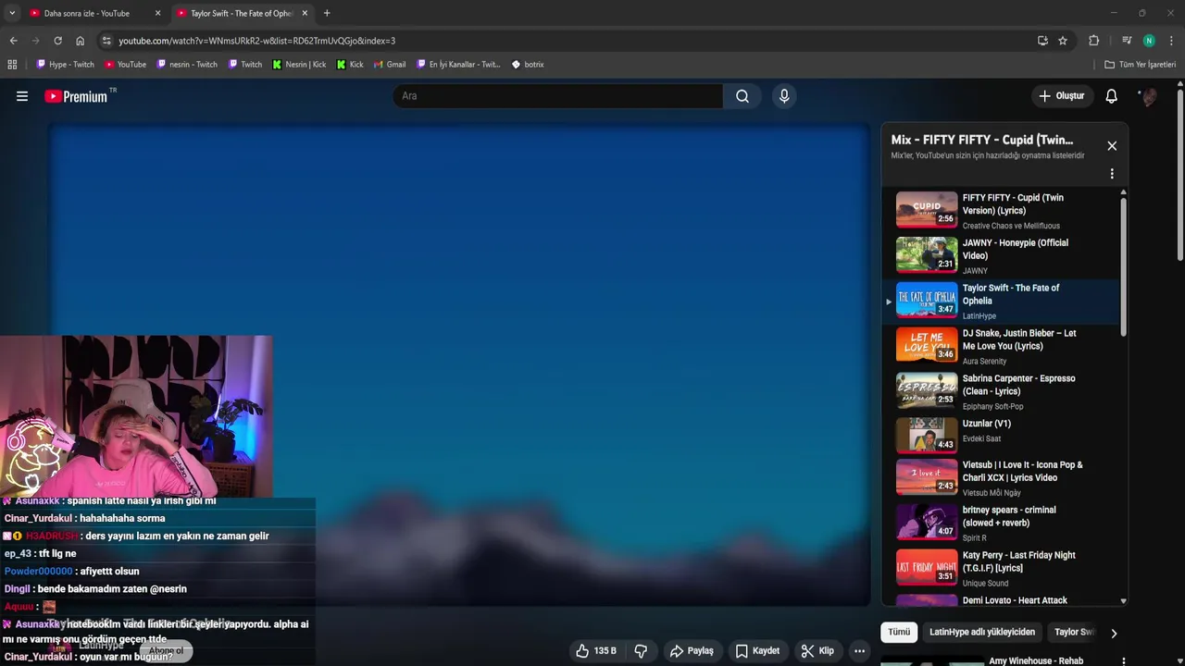Show more filter chips with right arrow
Viewport: 1185px width, 666px height.
pos(1114,634)
